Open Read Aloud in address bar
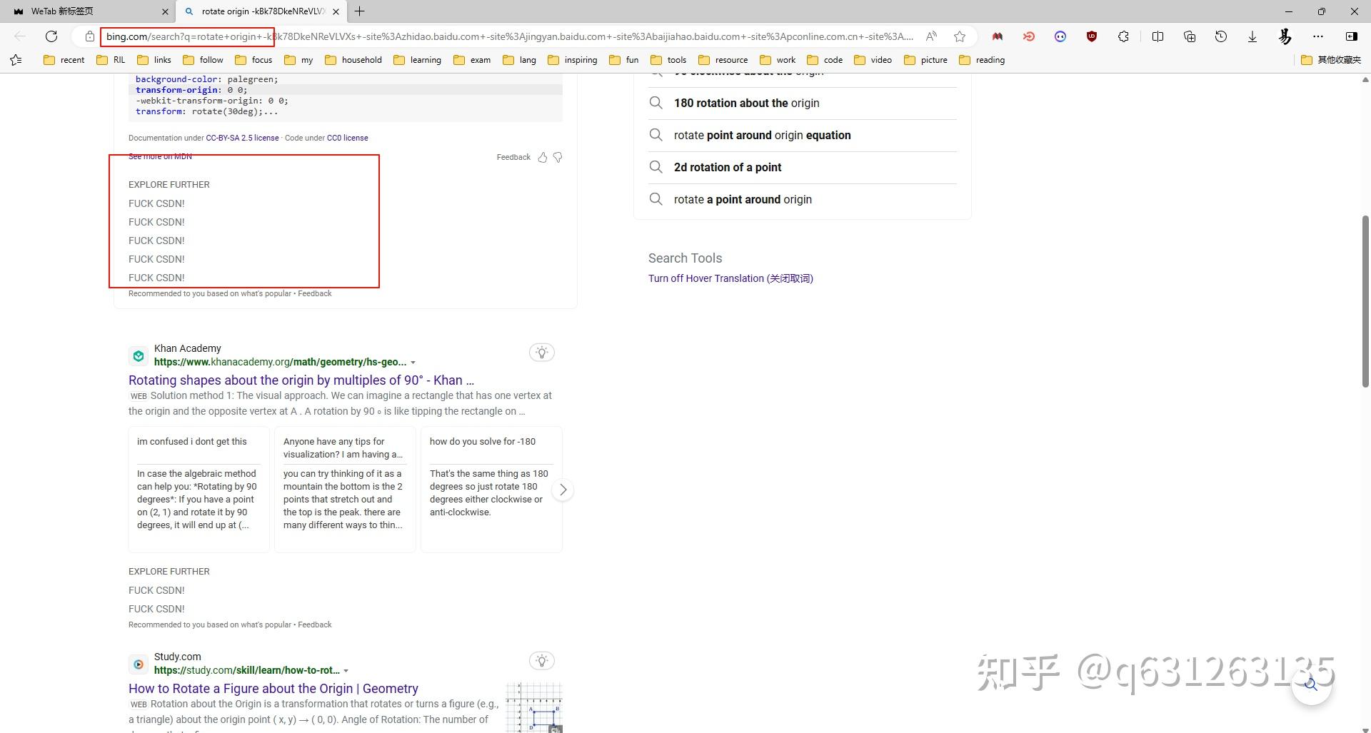This screenshot has height=733, width=1371. coord(931,36)
